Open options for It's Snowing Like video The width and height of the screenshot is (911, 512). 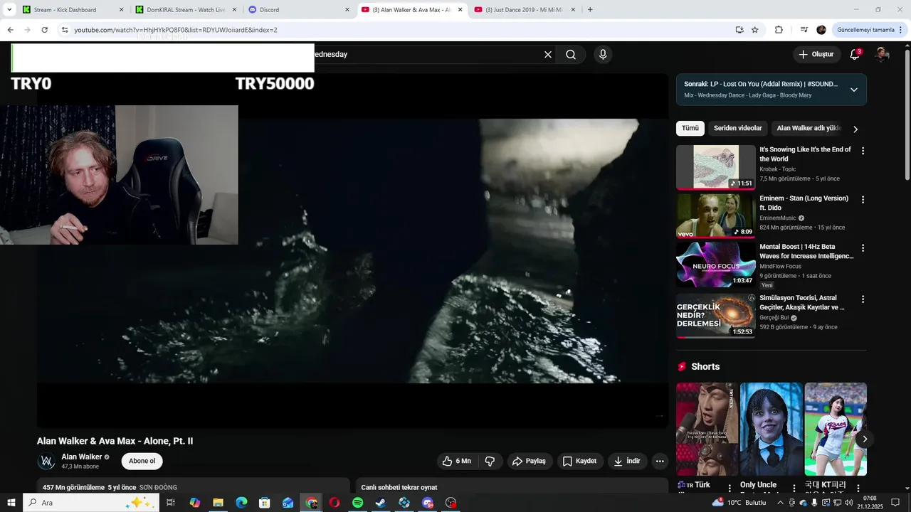863,151
